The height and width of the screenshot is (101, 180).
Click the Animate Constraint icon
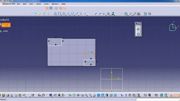pyautogui.click(x=134, y=14)
